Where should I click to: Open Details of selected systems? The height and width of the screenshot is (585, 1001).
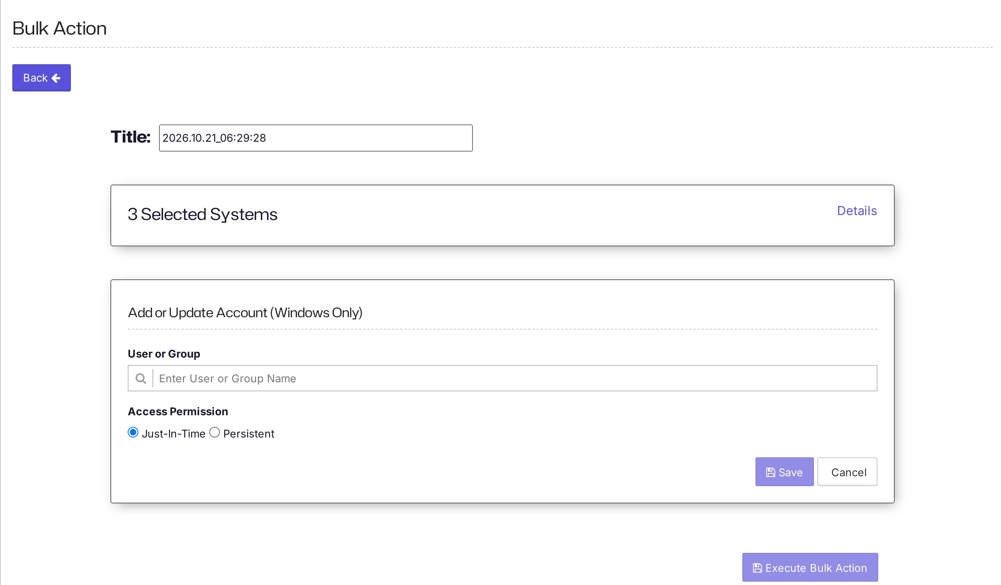pos(857,211)
